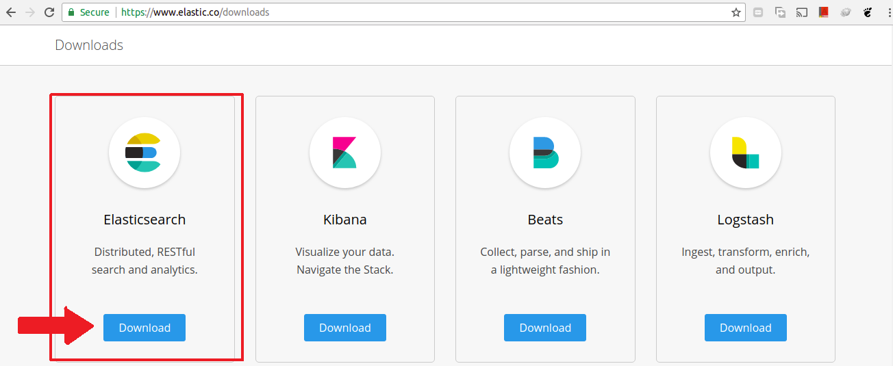Reload the page with refresh icon
Screen dimensions: 893x366
tap(49, 12)
